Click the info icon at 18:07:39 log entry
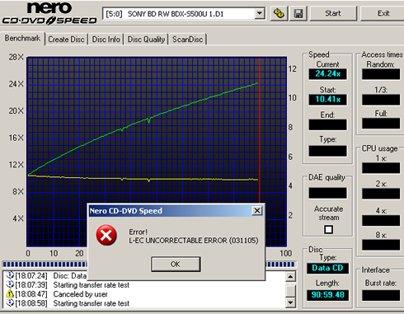The height and width of the screenshot is (314, 404). [10, 284]
